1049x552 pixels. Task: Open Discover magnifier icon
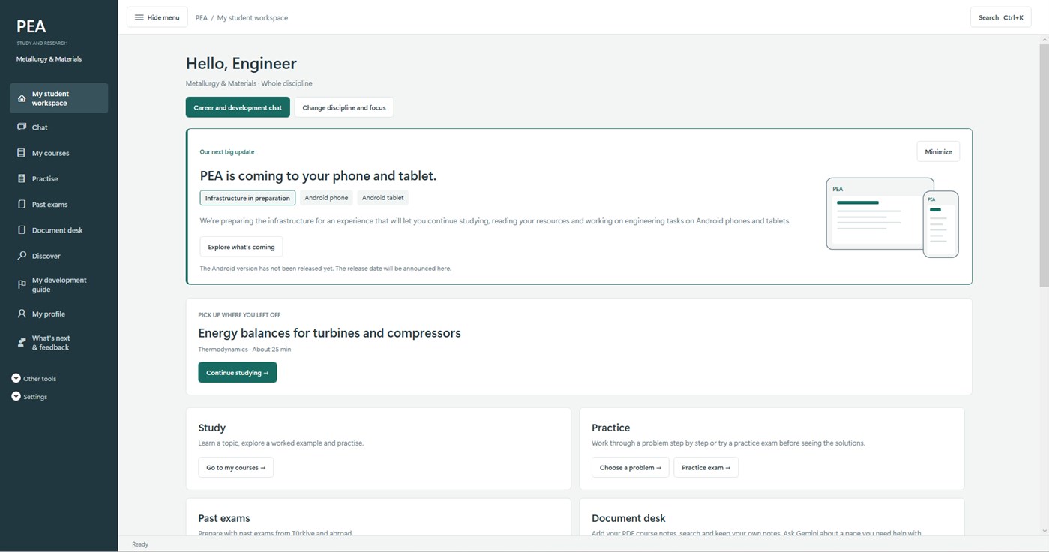tap(22, 256)
